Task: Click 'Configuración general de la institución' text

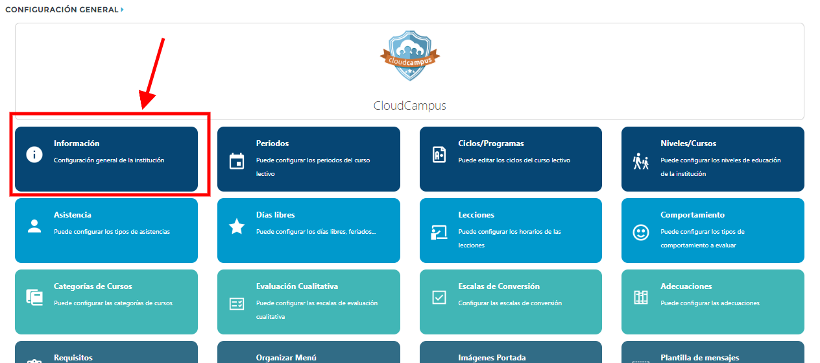Action: 109,160
